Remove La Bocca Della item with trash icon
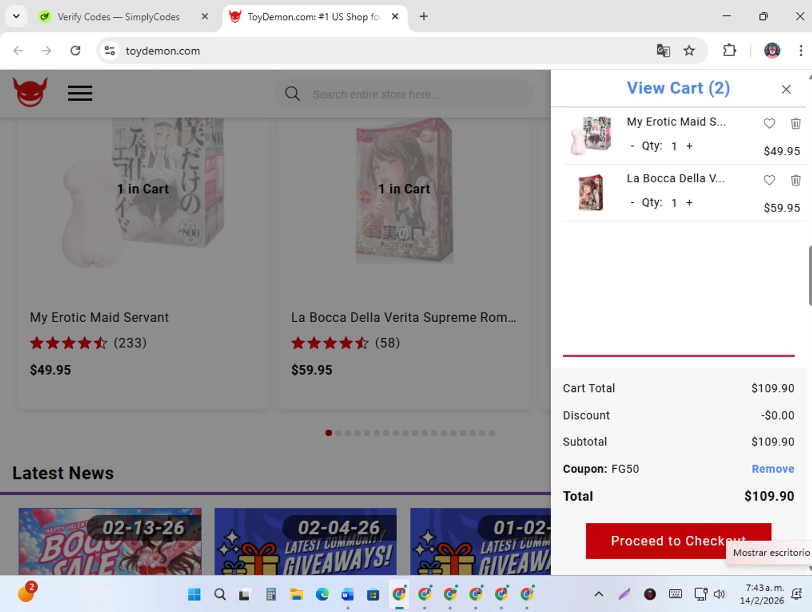The height and width of the screenshot is (612, 812). tap(795, 180)
